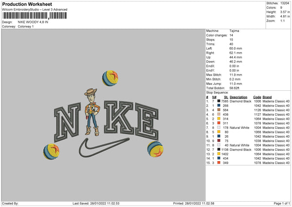Click the Luxo ball left of the swoosh
292x207 pixels.
(x=51, y=151)
